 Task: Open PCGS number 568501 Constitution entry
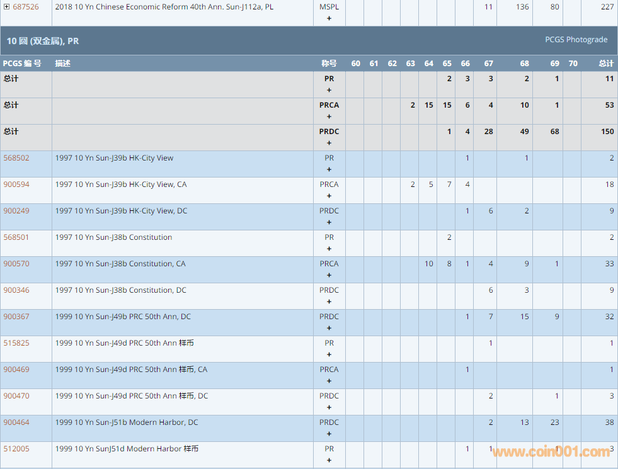click(x=16, y=237)
